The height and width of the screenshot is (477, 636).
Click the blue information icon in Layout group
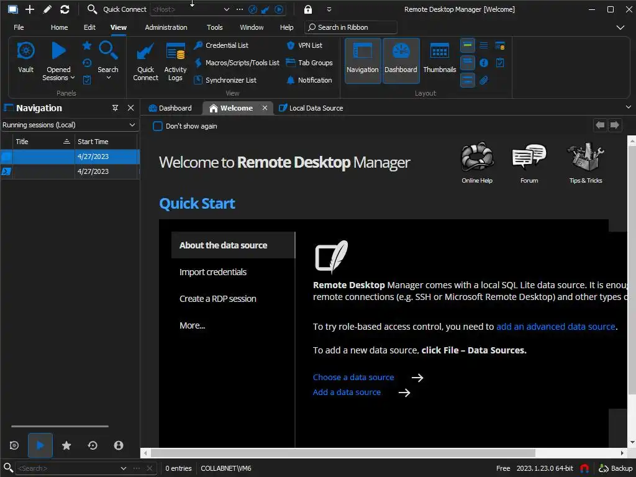click(483, 63)
